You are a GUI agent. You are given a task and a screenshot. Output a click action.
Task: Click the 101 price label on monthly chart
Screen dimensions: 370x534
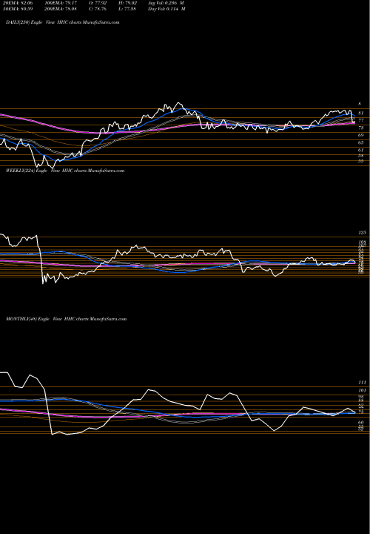[362, 391]
